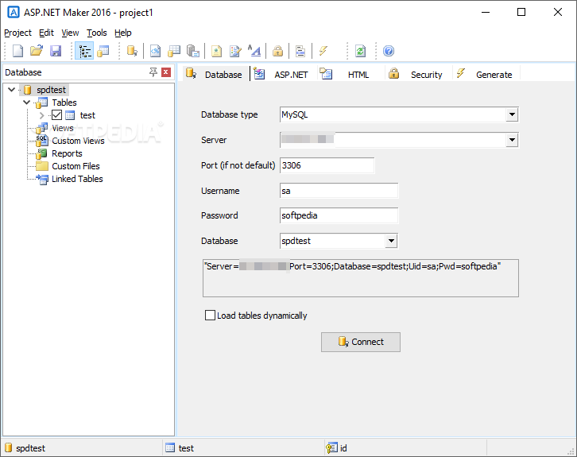Click spdtest database icon in status bar
Image resolution: width=577 pixels, height=457 pixels.
tap(8, 447)
